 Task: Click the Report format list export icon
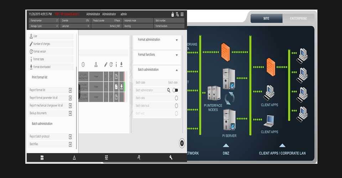tap(70, 90)
